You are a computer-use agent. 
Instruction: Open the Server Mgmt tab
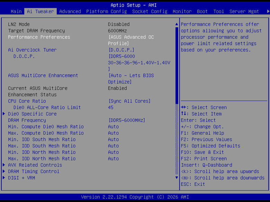tap(244, 11)
